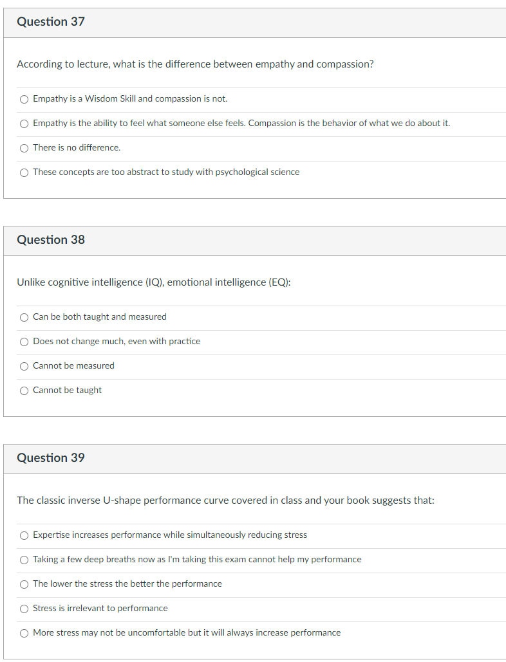Image resolution: width=506 pixels, height=662 pixels.
Task: Choose the answer about taking deep breaths
Action: (x=24, y=560)
